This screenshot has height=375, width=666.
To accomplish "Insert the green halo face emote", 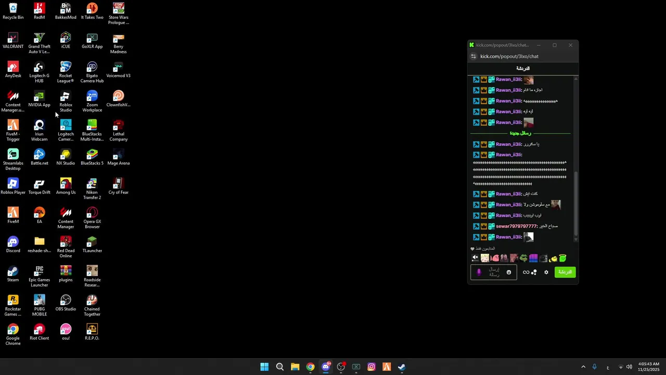I will point(562,258).
